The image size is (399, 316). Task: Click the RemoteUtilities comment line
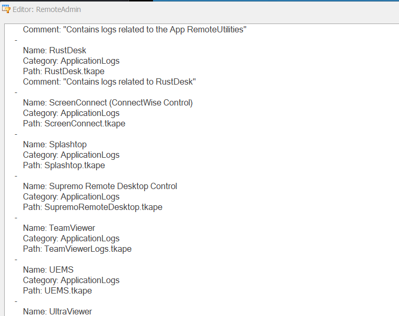(135, 30)
